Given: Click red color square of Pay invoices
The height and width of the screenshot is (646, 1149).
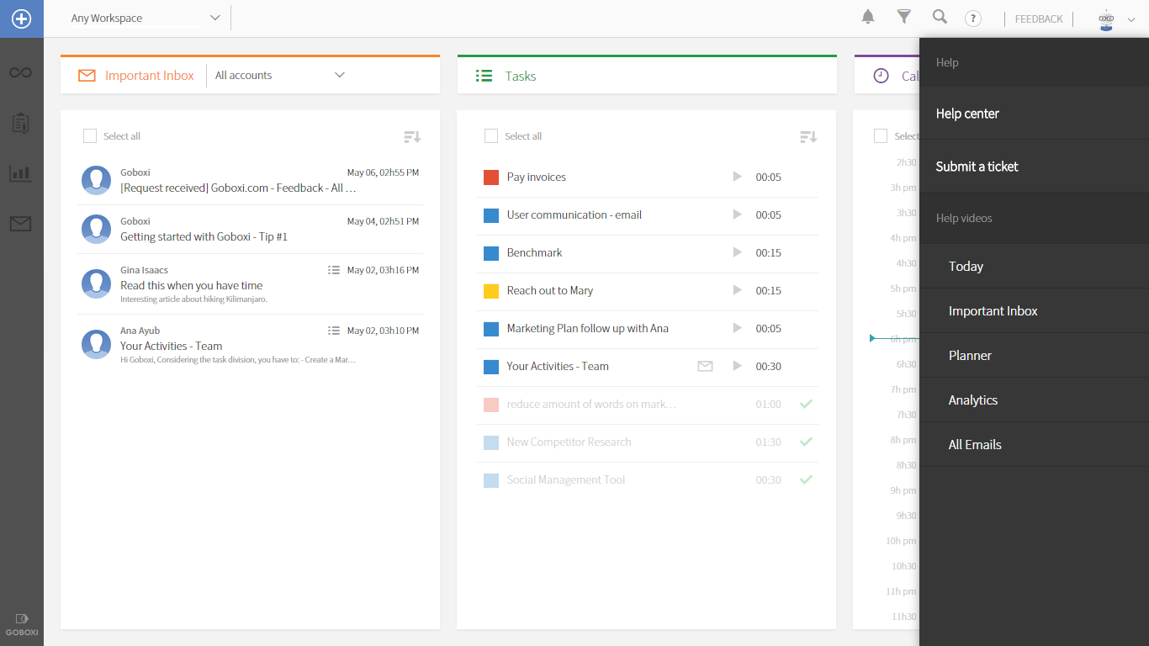Looking at the screenshot, I should click(491, 177).
